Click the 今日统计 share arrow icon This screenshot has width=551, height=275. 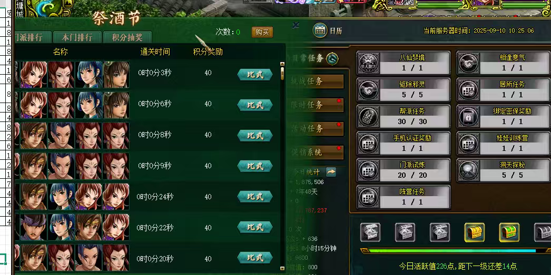coord(331,172)
